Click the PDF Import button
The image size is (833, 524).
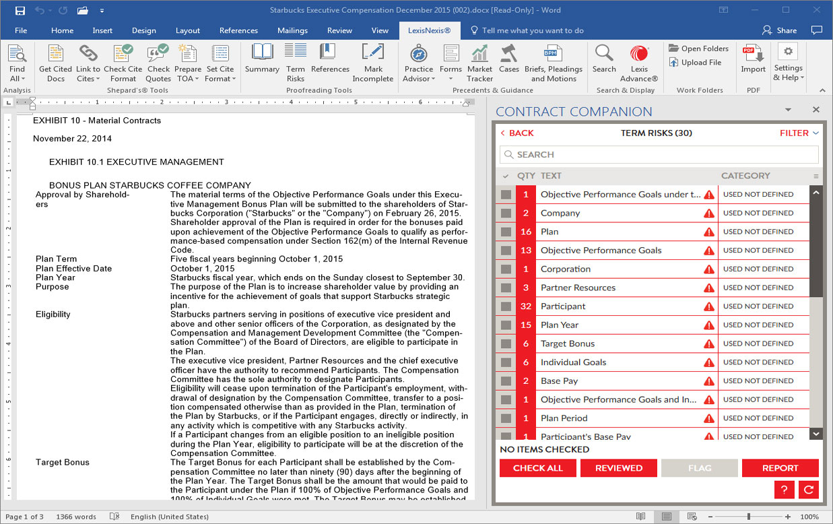coord(754,59)
